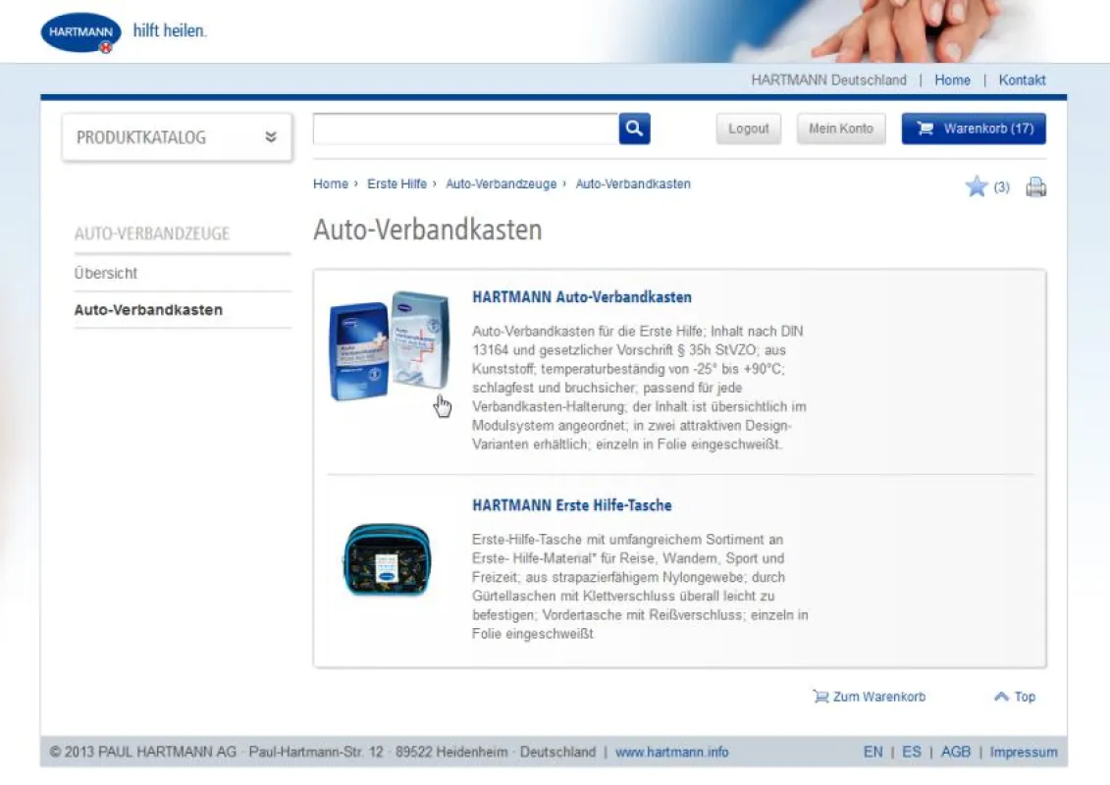Click the Erste Hilfe-Tasche product image
The height and width of the screenshot is (785, 1110).
pos(388,560)
